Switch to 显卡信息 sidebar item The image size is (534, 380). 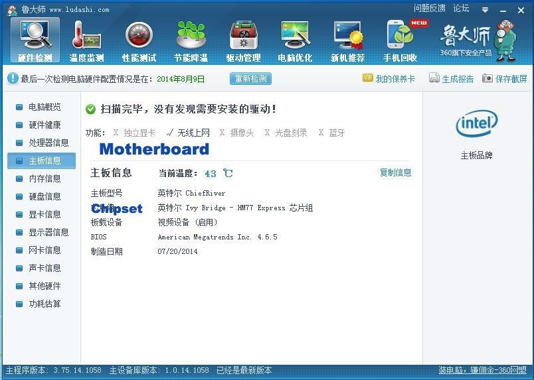tap(44, 214)
